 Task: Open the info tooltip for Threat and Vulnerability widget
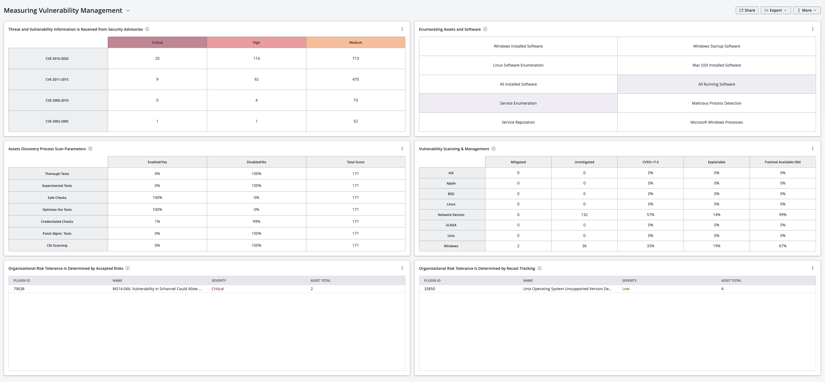pos(147,29)
